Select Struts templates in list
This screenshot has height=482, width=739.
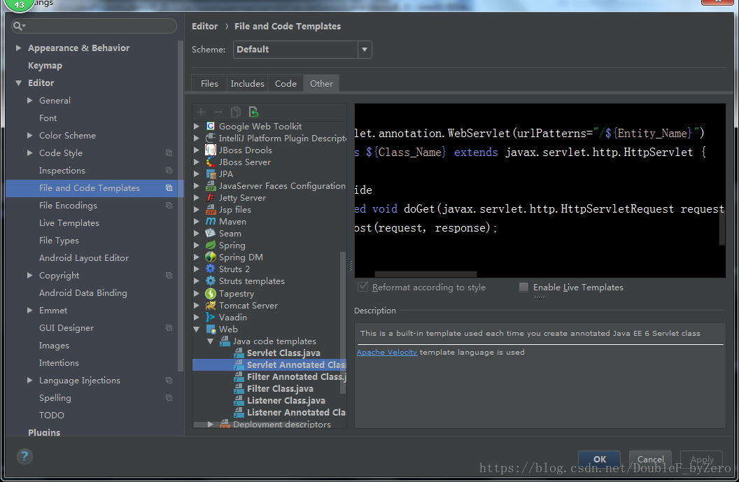pos(252,281)
